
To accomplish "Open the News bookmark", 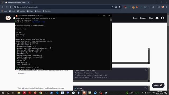I will 38,11.
